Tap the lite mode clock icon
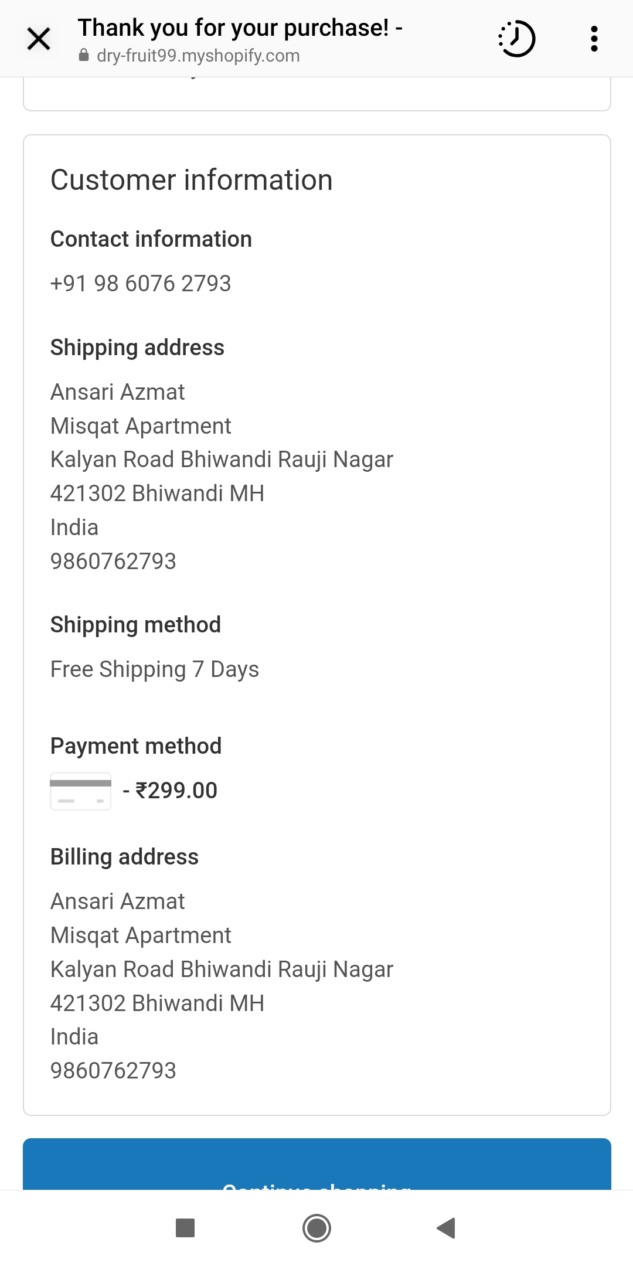This screenshot has width=633, height=1266. pos(516,39)
